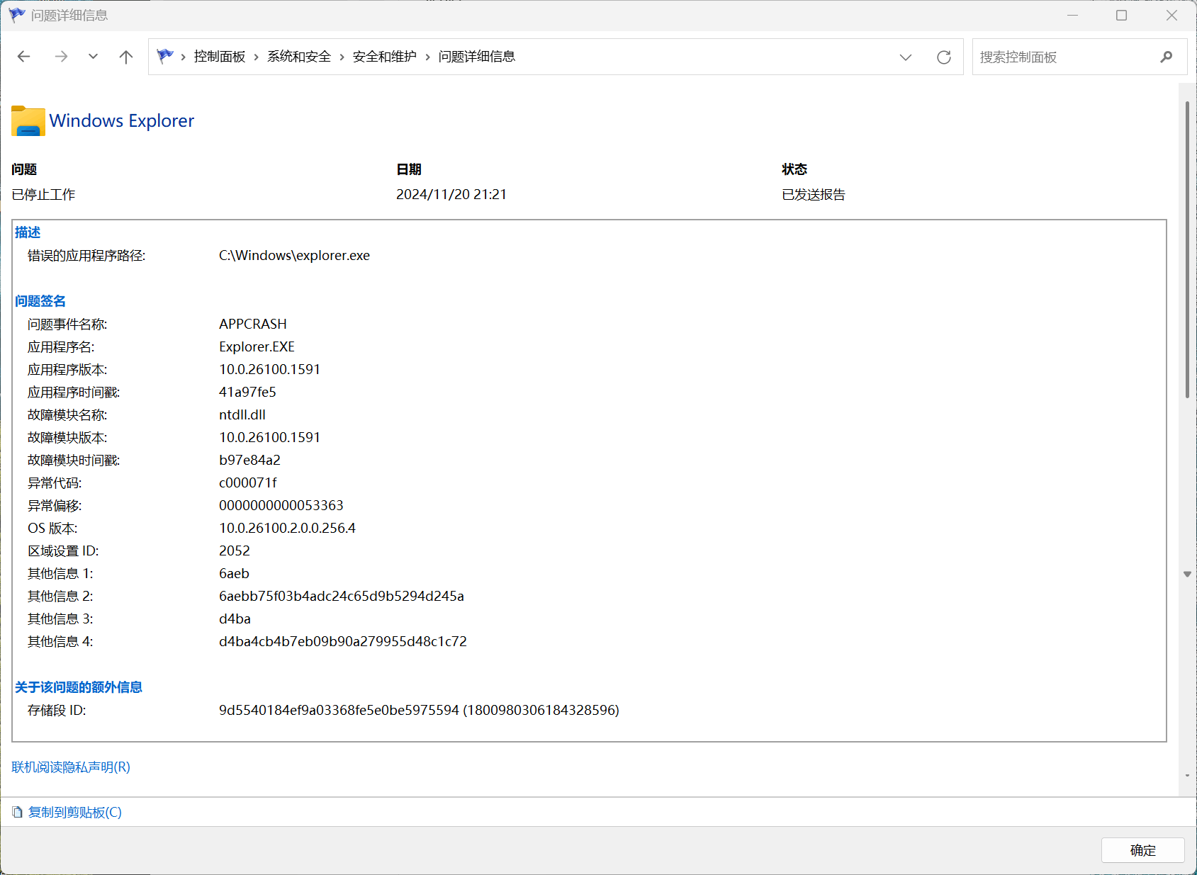Expand the chevron after 系统和安全
This screenshot has height=875, width=1197.
click(342, 57)
